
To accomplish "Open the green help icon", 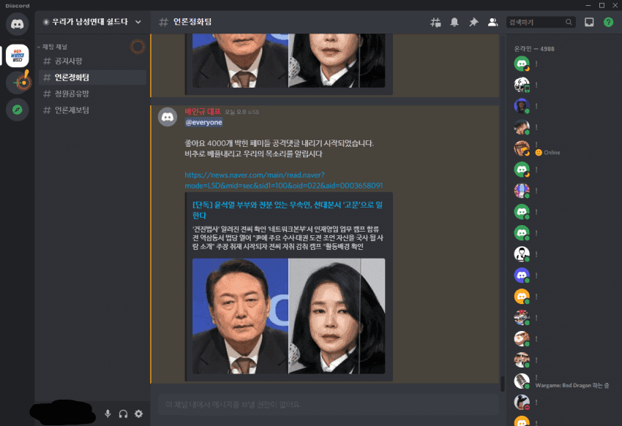I will click(x=608, y=22).
